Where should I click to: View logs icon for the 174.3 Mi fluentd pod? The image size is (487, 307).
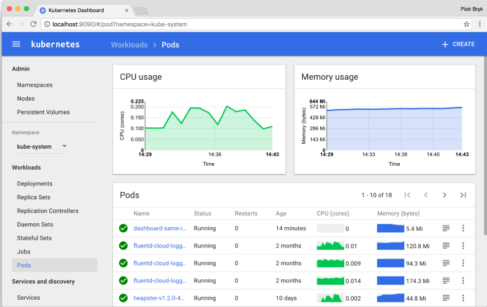(446, 280)
